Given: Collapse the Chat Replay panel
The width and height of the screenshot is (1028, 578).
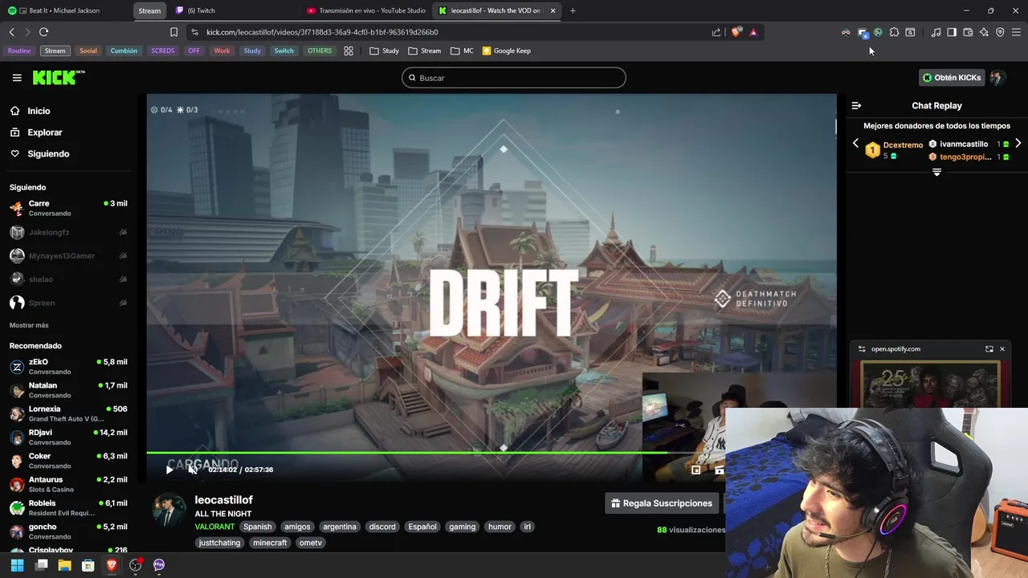Looking at the screenshot, I should [x=856, y=105].
